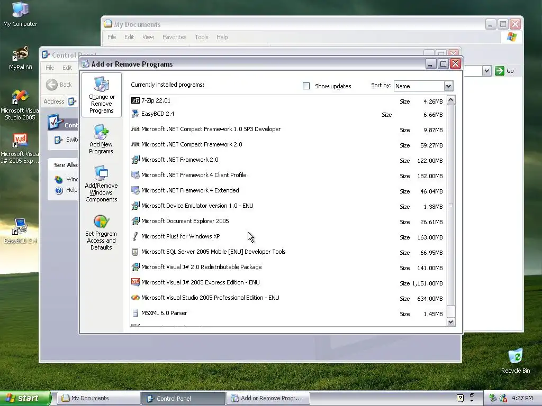This screenshot has width=542, height=406.
Task: Click the EasyBCD 2.4 list icon
Action: (x=135, y=114)
